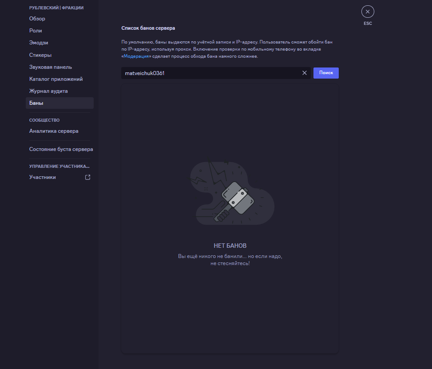Click the Поиск search button
Screen dimensions: 432x369
[326, 73]
